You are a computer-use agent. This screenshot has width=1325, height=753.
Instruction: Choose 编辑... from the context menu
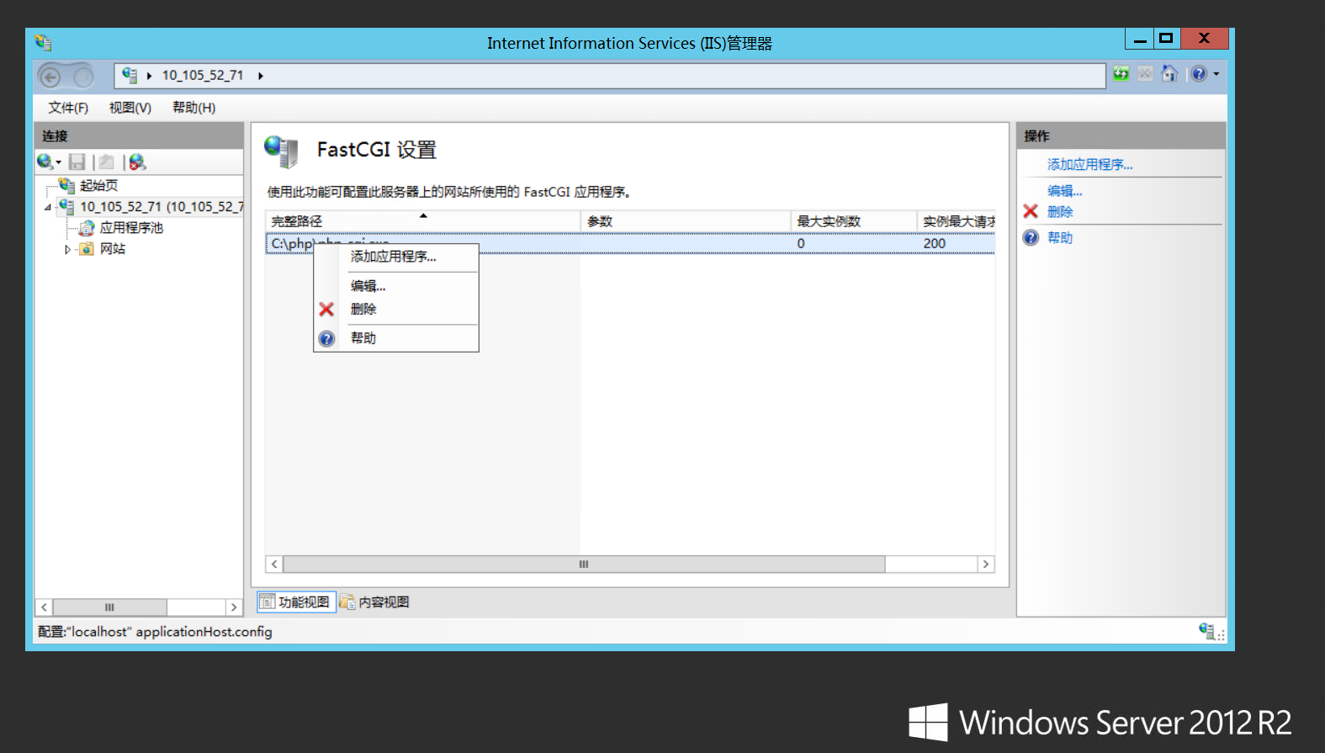[368, 286]
